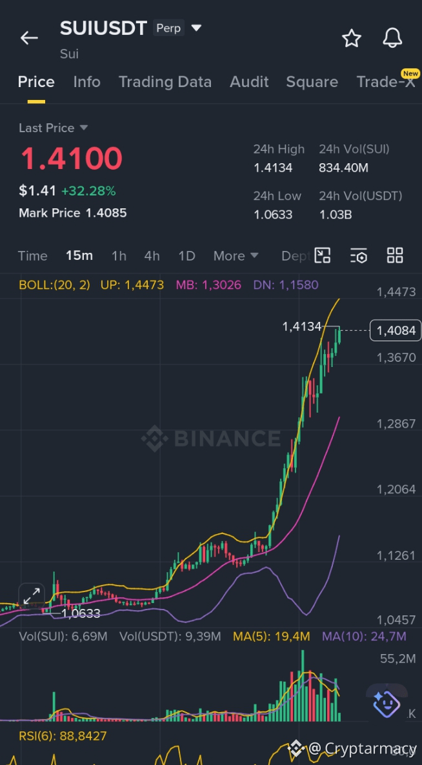Expand the More timeframes dropdown
Viewport: 422px width, 765px height.
click(x=236, y=255)
